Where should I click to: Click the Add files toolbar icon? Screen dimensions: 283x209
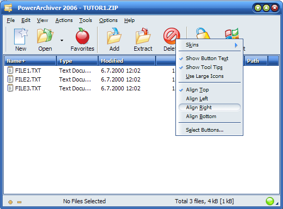point(114,36)
